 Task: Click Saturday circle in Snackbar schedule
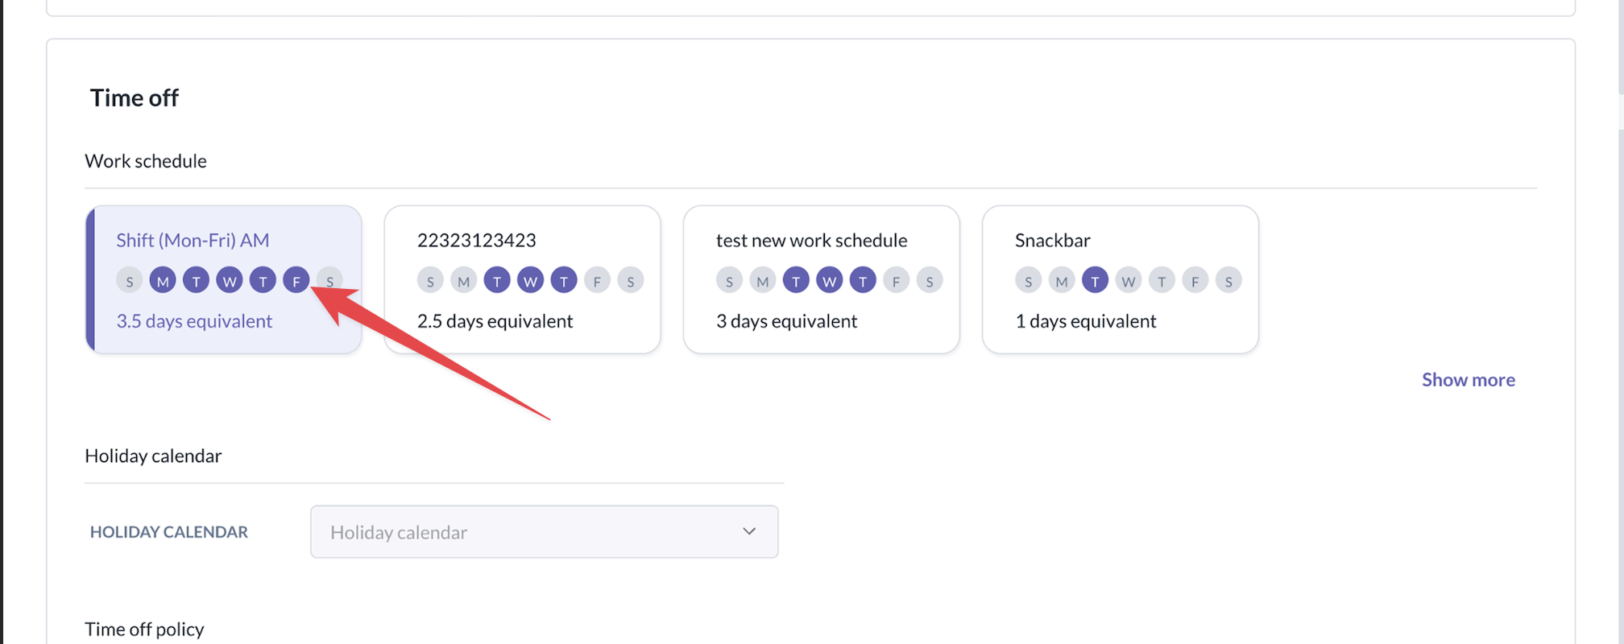pyautogui.click(x=1228, y=281)
